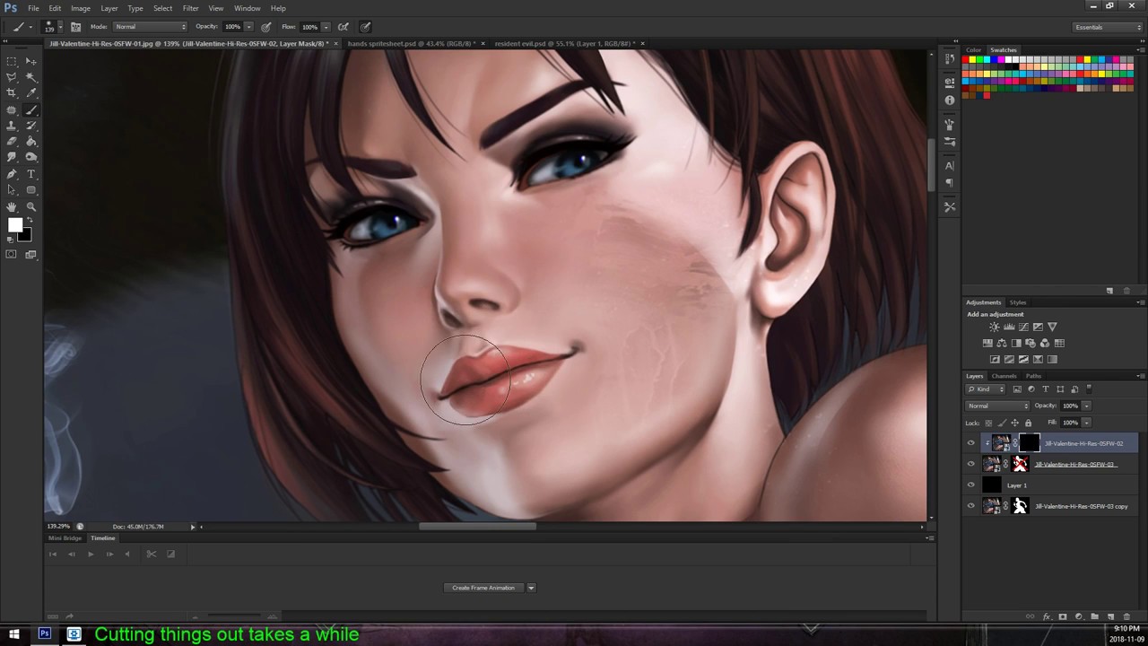1148x646 pixels.
Task: Select the Path Selection tool
Action: tap(12, 190)
